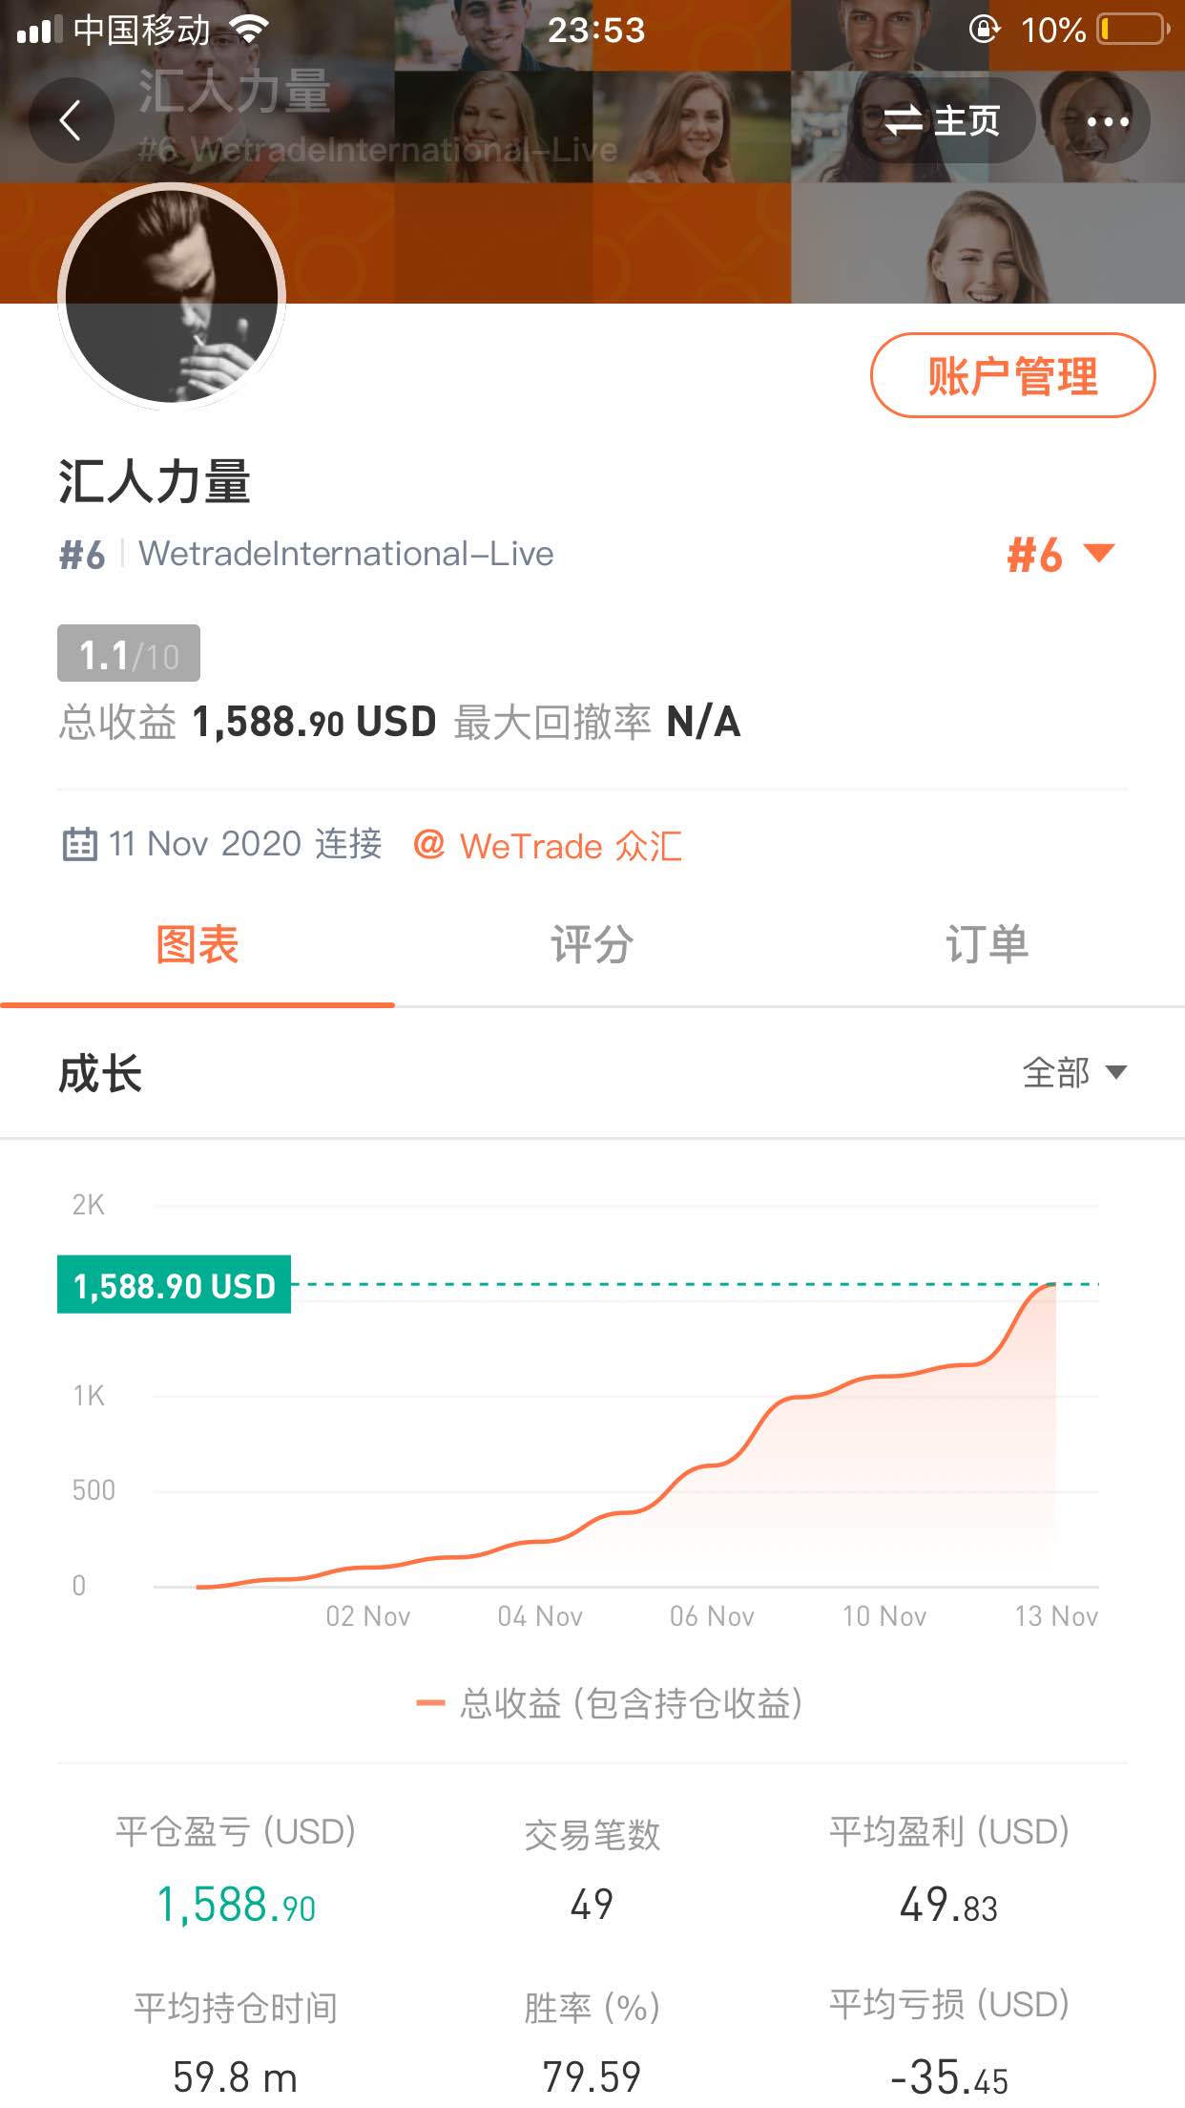Tap the 总收益 chart legend marker
This screenshot has width=1185, height=2108.
click(x=431, y=1703)
